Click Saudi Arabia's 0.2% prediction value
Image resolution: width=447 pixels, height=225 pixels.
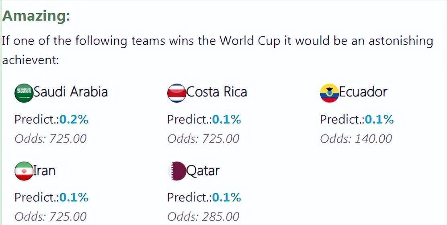pos(74,120)
